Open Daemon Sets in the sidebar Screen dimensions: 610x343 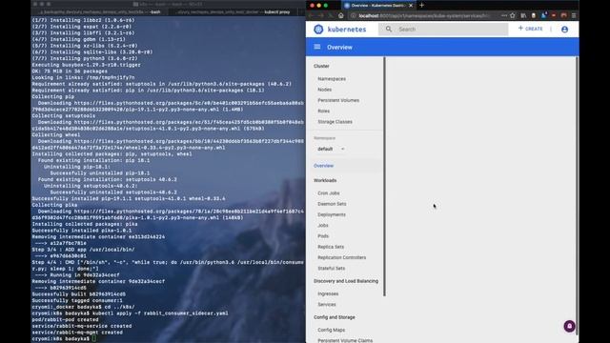[332, 204]
